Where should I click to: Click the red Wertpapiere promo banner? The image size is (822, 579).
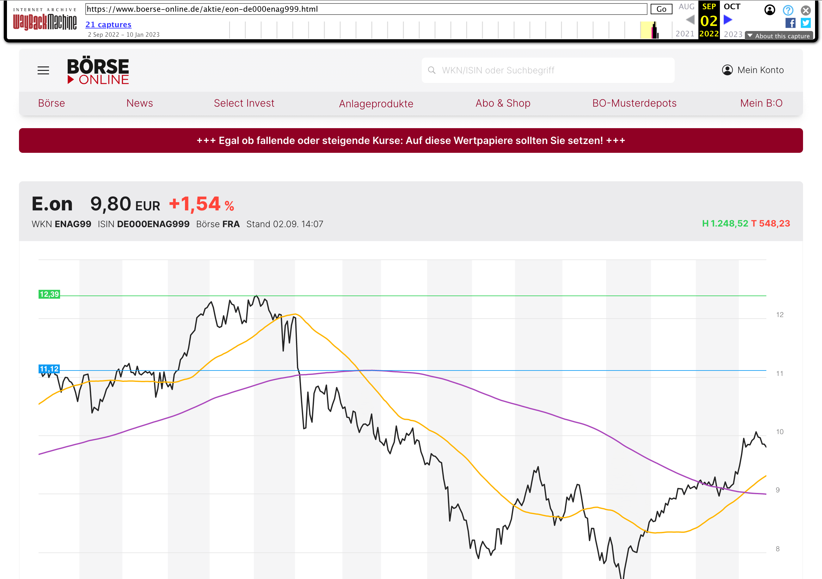[x=411, y=140]
